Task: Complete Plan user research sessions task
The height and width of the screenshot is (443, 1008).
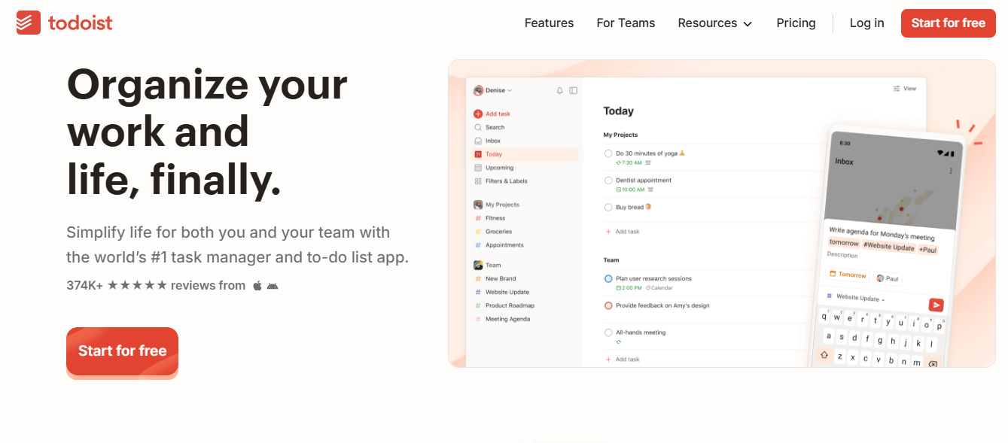Action: tap(608, 279)
